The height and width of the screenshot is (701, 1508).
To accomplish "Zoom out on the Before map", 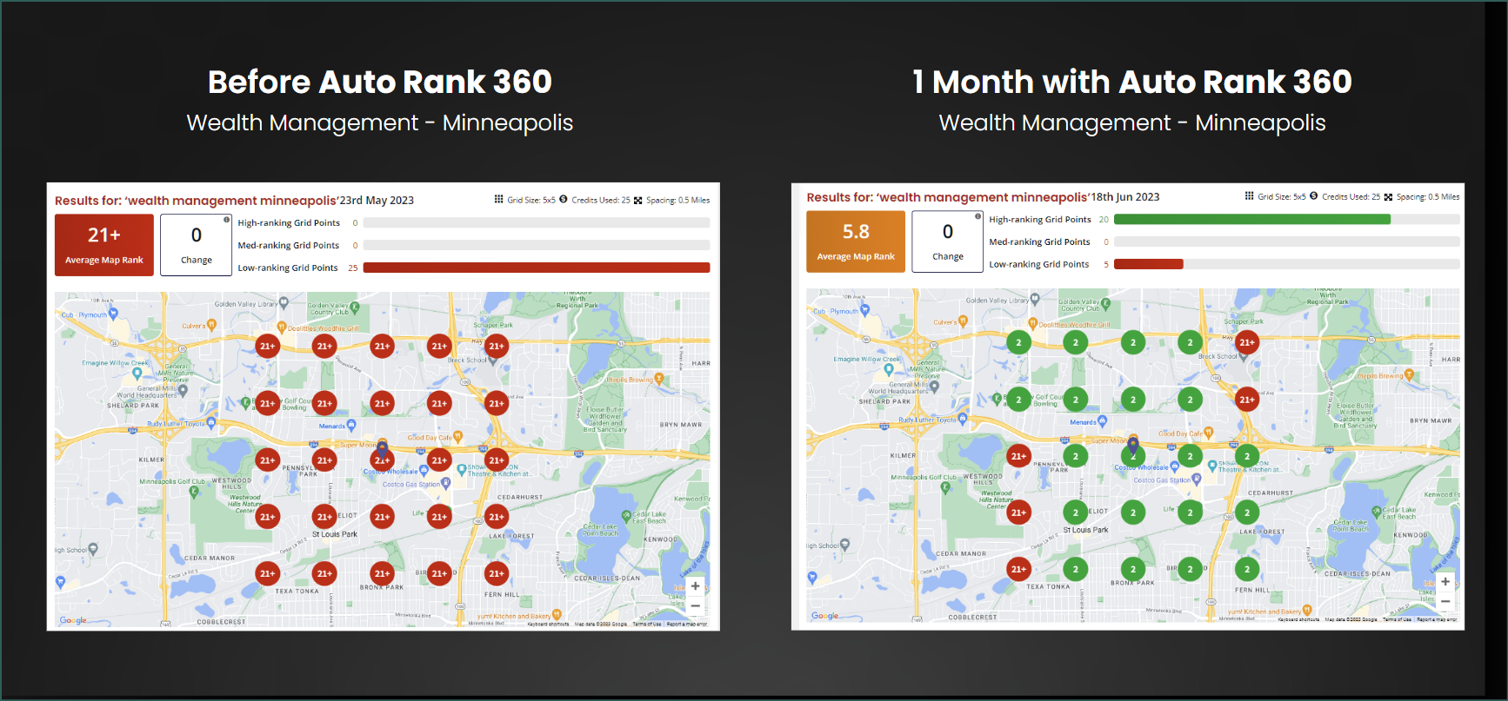I will click(696, 605).
